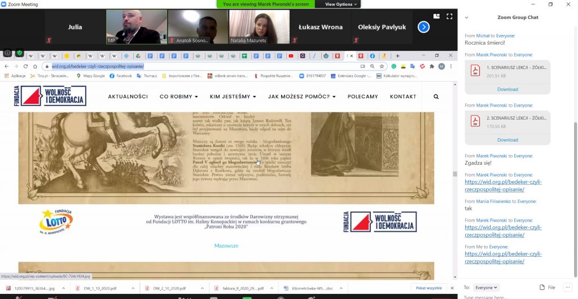
Task: Open the KONTAKT menu item
Action: [403, 96]
